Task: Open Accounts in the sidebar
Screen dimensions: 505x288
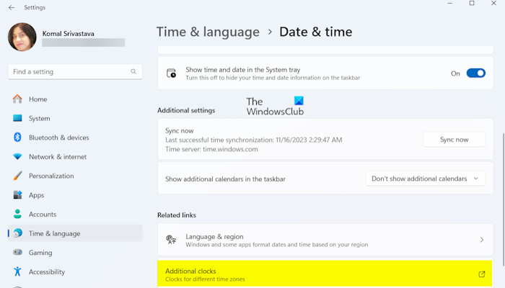Action: 43,215
